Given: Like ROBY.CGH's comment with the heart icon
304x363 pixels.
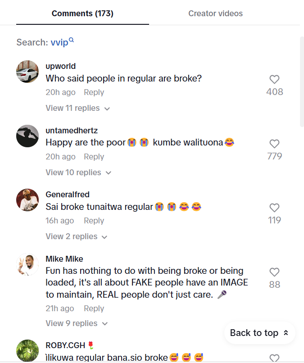Looking at the screenshot, I should point(274,358).
